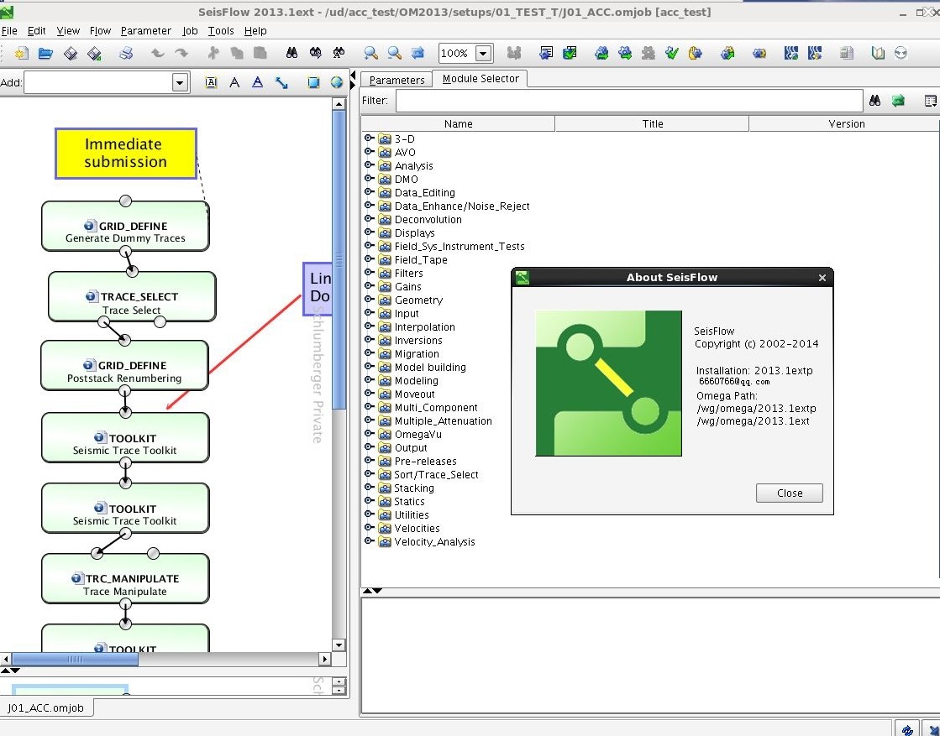Open the book help icon in the toolbar
The width and height of the screenshot is (940, 736).
878,54
